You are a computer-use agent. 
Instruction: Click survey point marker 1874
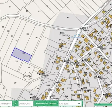click(82, 89)
